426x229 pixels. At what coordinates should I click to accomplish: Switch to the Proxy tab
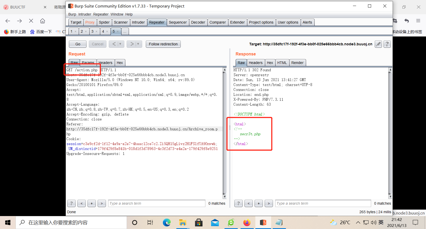coord(90,22)
